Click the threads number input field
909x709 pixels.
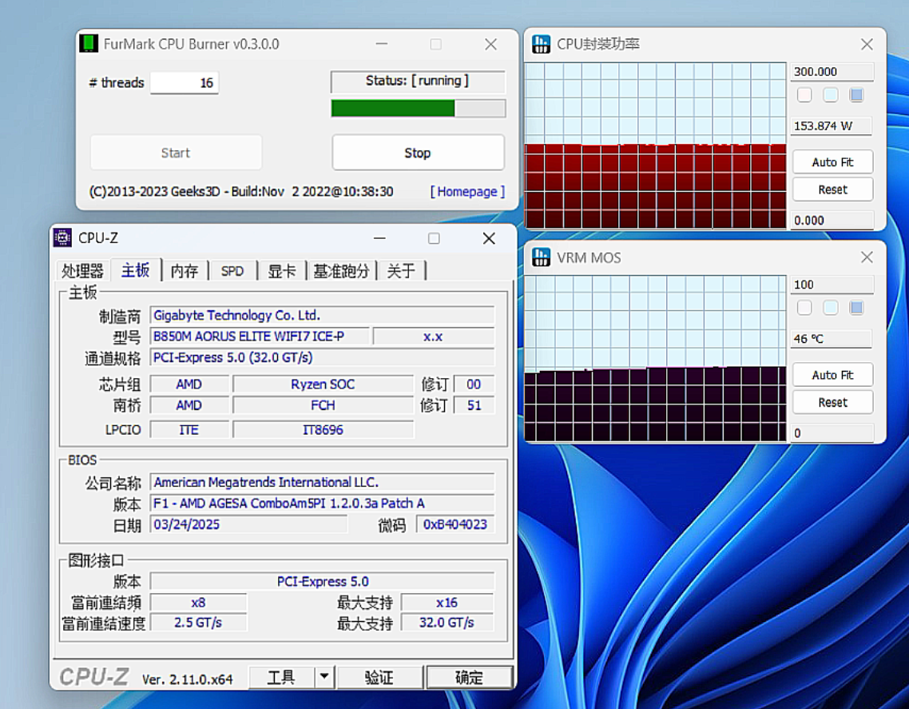pos(185,82)
